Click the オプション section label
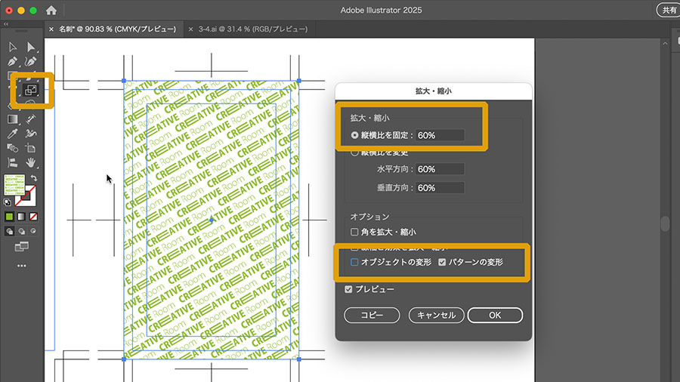680x382 pixels. 369,217
